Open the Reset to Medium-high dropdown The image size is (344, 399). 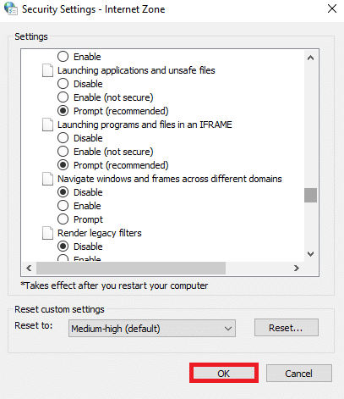[152, 329]
